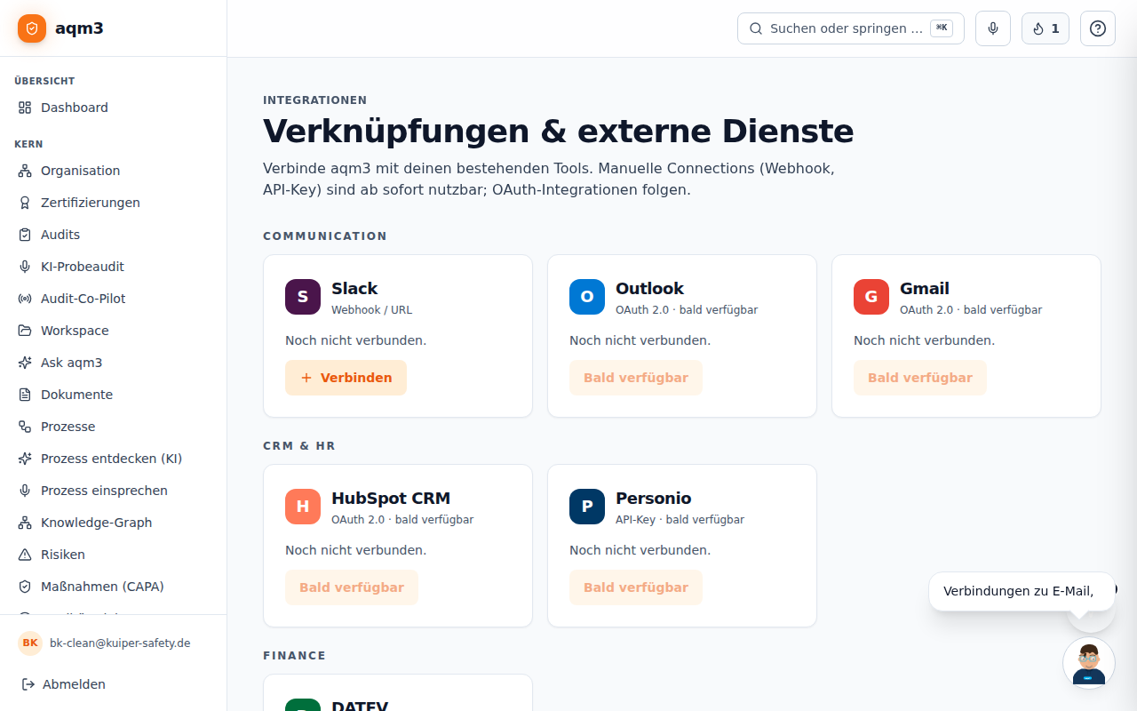Open Zertifizierungen menu item
The height and width of the screenshot is (711, 1137).
click(113, 203)
